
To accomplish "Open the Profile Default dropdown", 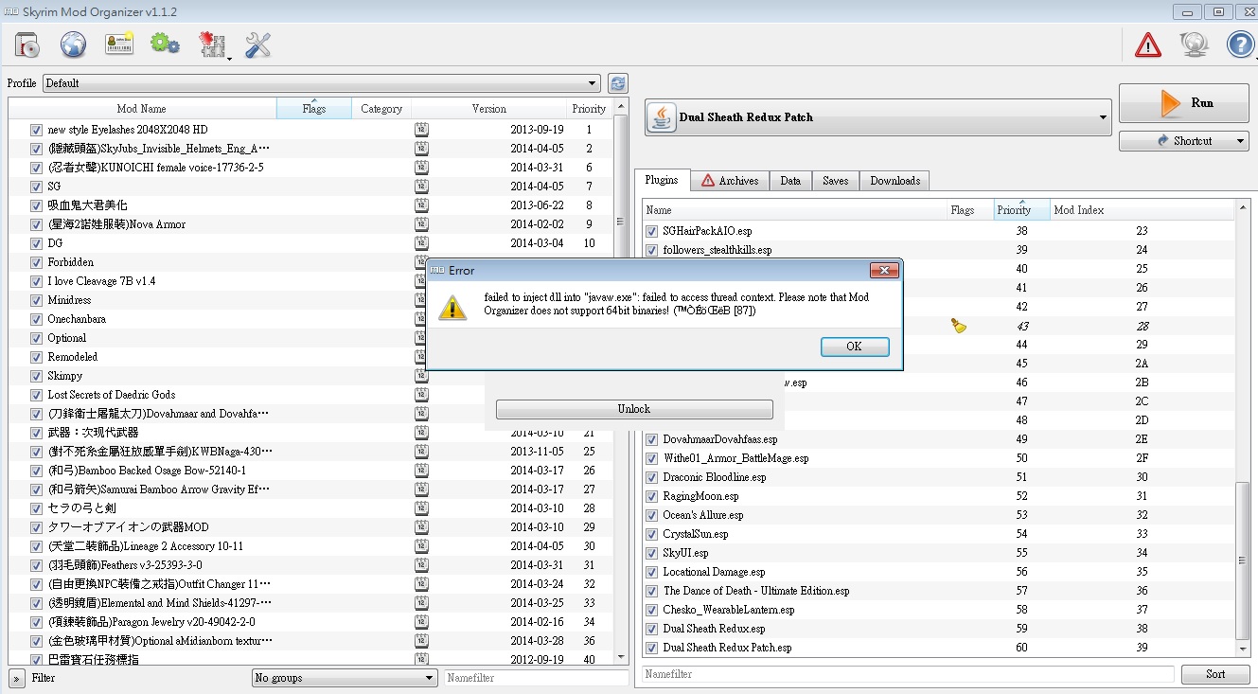I will point(321,83).
